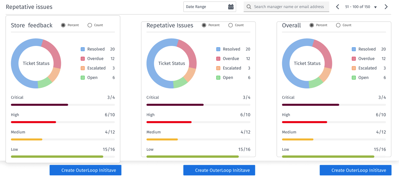Go to previous page with left arrow

point(337,7)
